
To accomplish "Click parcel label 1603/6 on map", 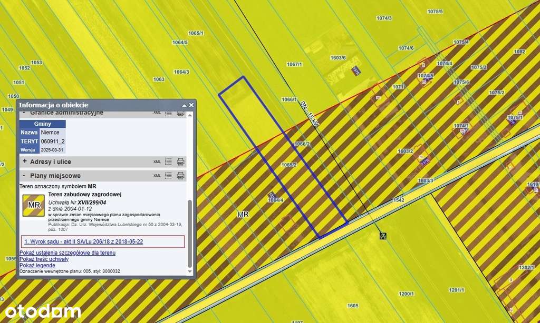I will coord(338,58).
